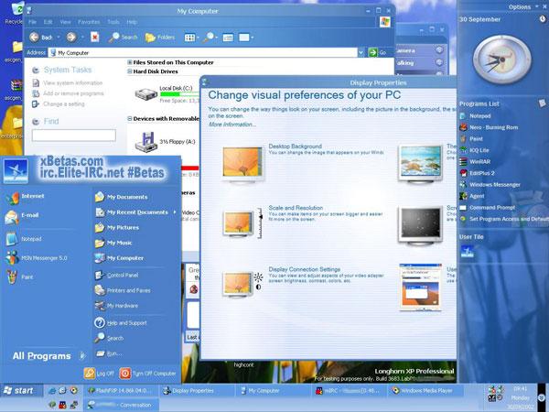Open the Views icon dropdown arrow

point(199,38)
